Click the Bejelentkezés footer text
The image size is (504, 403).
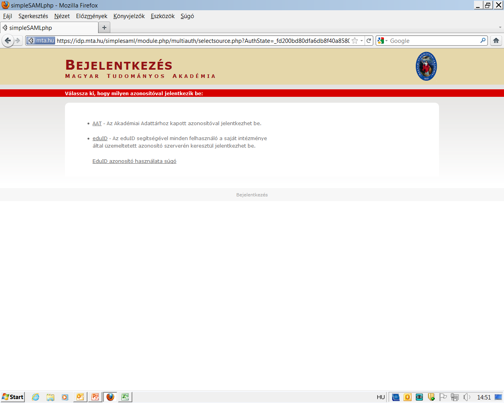pos(252,195)
